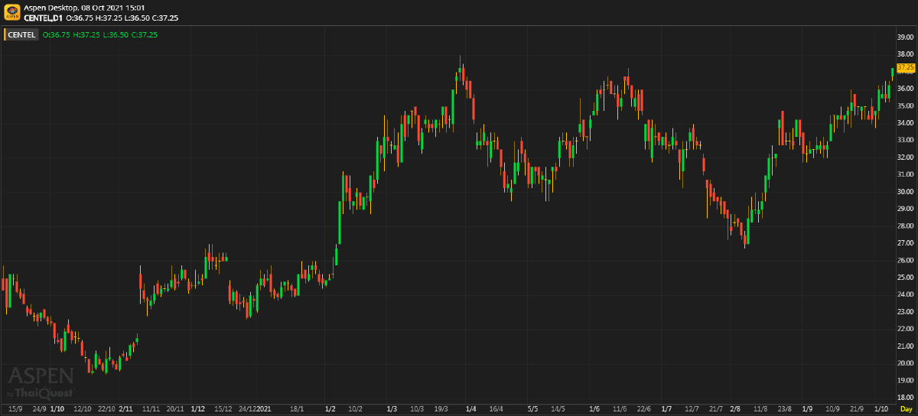Click the 35.00 price axis label

906,106
